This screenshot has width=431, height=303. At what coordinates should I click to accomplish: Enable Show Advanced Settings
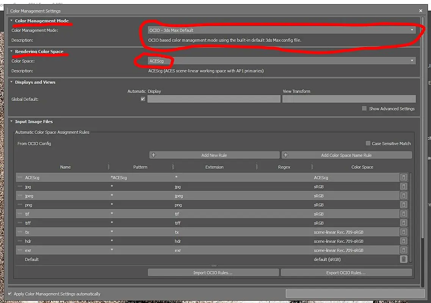coord(364,108)
